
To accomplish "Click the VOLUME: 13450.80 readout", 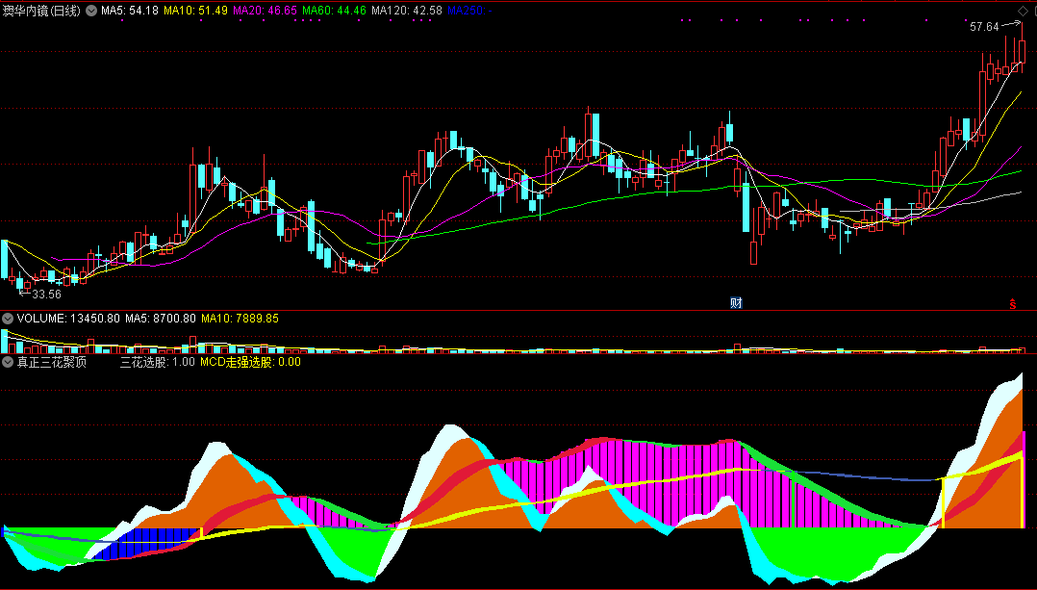I will pos(69,319).
